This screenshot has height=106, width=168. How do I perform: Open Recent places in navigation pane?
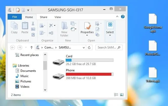(x=27, y=55)
